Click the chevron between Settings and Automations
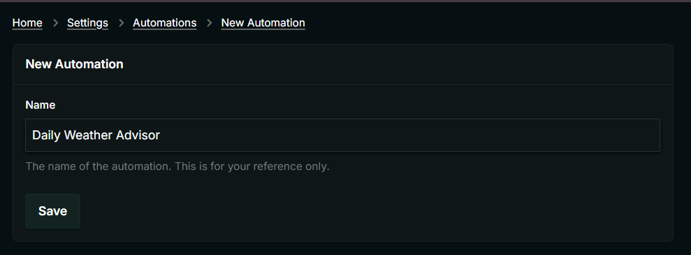691x255 pixels. [x=121, y=23]
